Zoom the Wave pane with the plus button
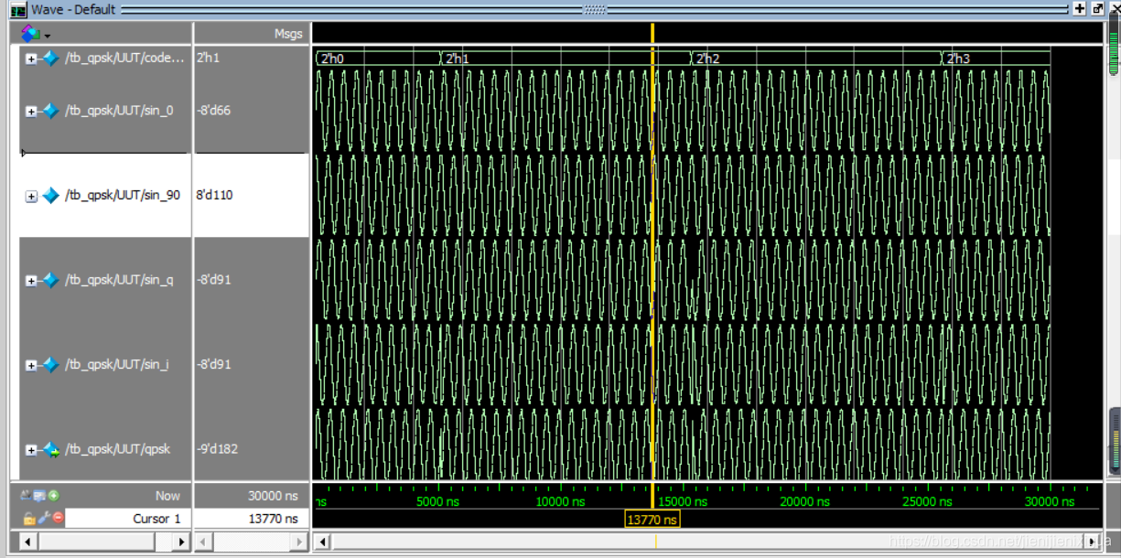1121x558 pixels. click(x=1080, y=8)
